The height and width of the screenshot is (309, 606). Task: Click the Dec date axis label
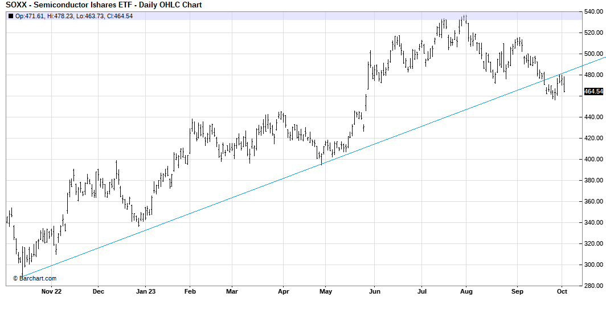point(98,291)
